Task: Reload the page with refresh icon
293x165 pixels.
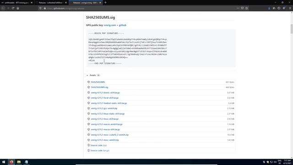Action: pos(13,8)
